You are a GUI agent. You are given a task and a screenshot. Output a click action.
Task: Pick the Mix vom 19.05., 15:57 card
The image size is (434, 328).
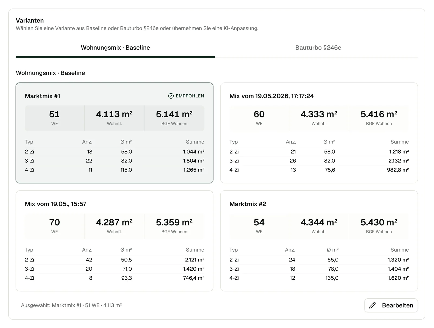[x=114, y=241]
